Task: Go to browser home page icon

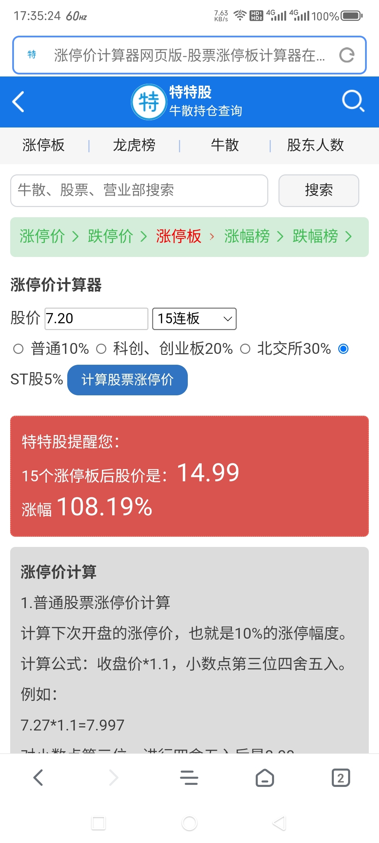Action: (x=265, y=777)
